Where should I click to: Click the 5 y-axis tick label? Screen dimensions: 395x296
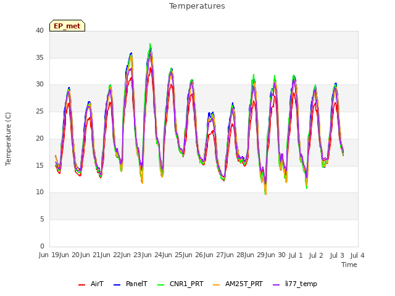(x=42, y=220)
